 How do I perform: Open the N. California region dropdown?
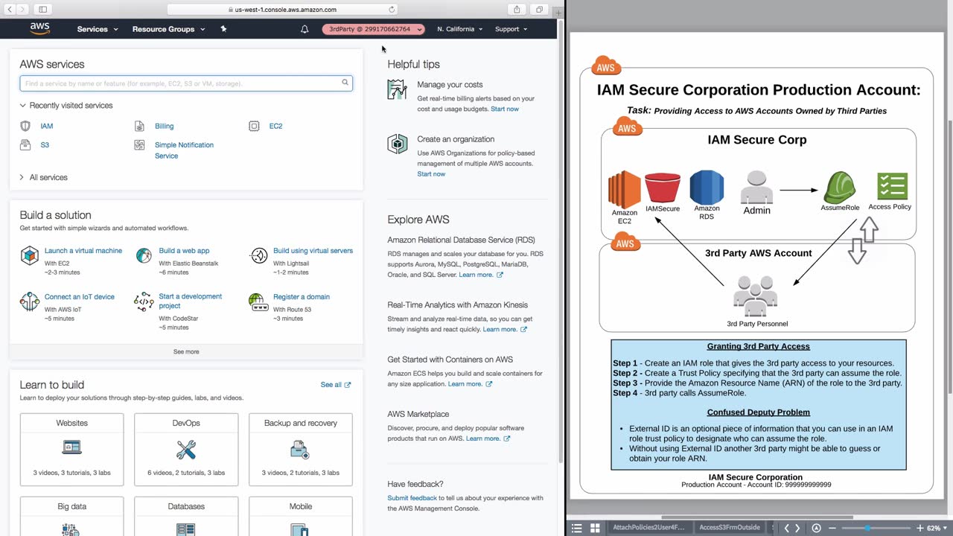(459, 29)
